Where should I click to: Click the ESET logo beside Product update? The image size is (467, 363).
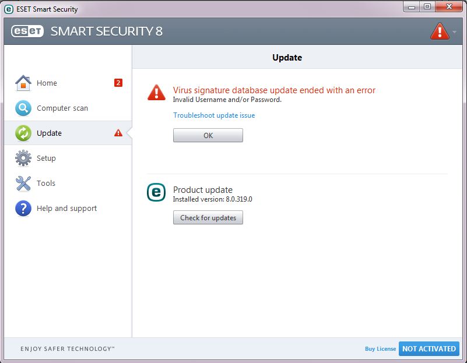click(x=156, y=192)
